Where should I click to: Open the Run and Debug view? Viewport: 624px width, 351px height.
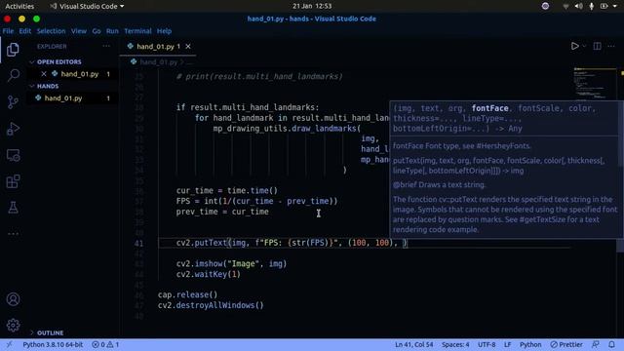click(x=13, y=129)
